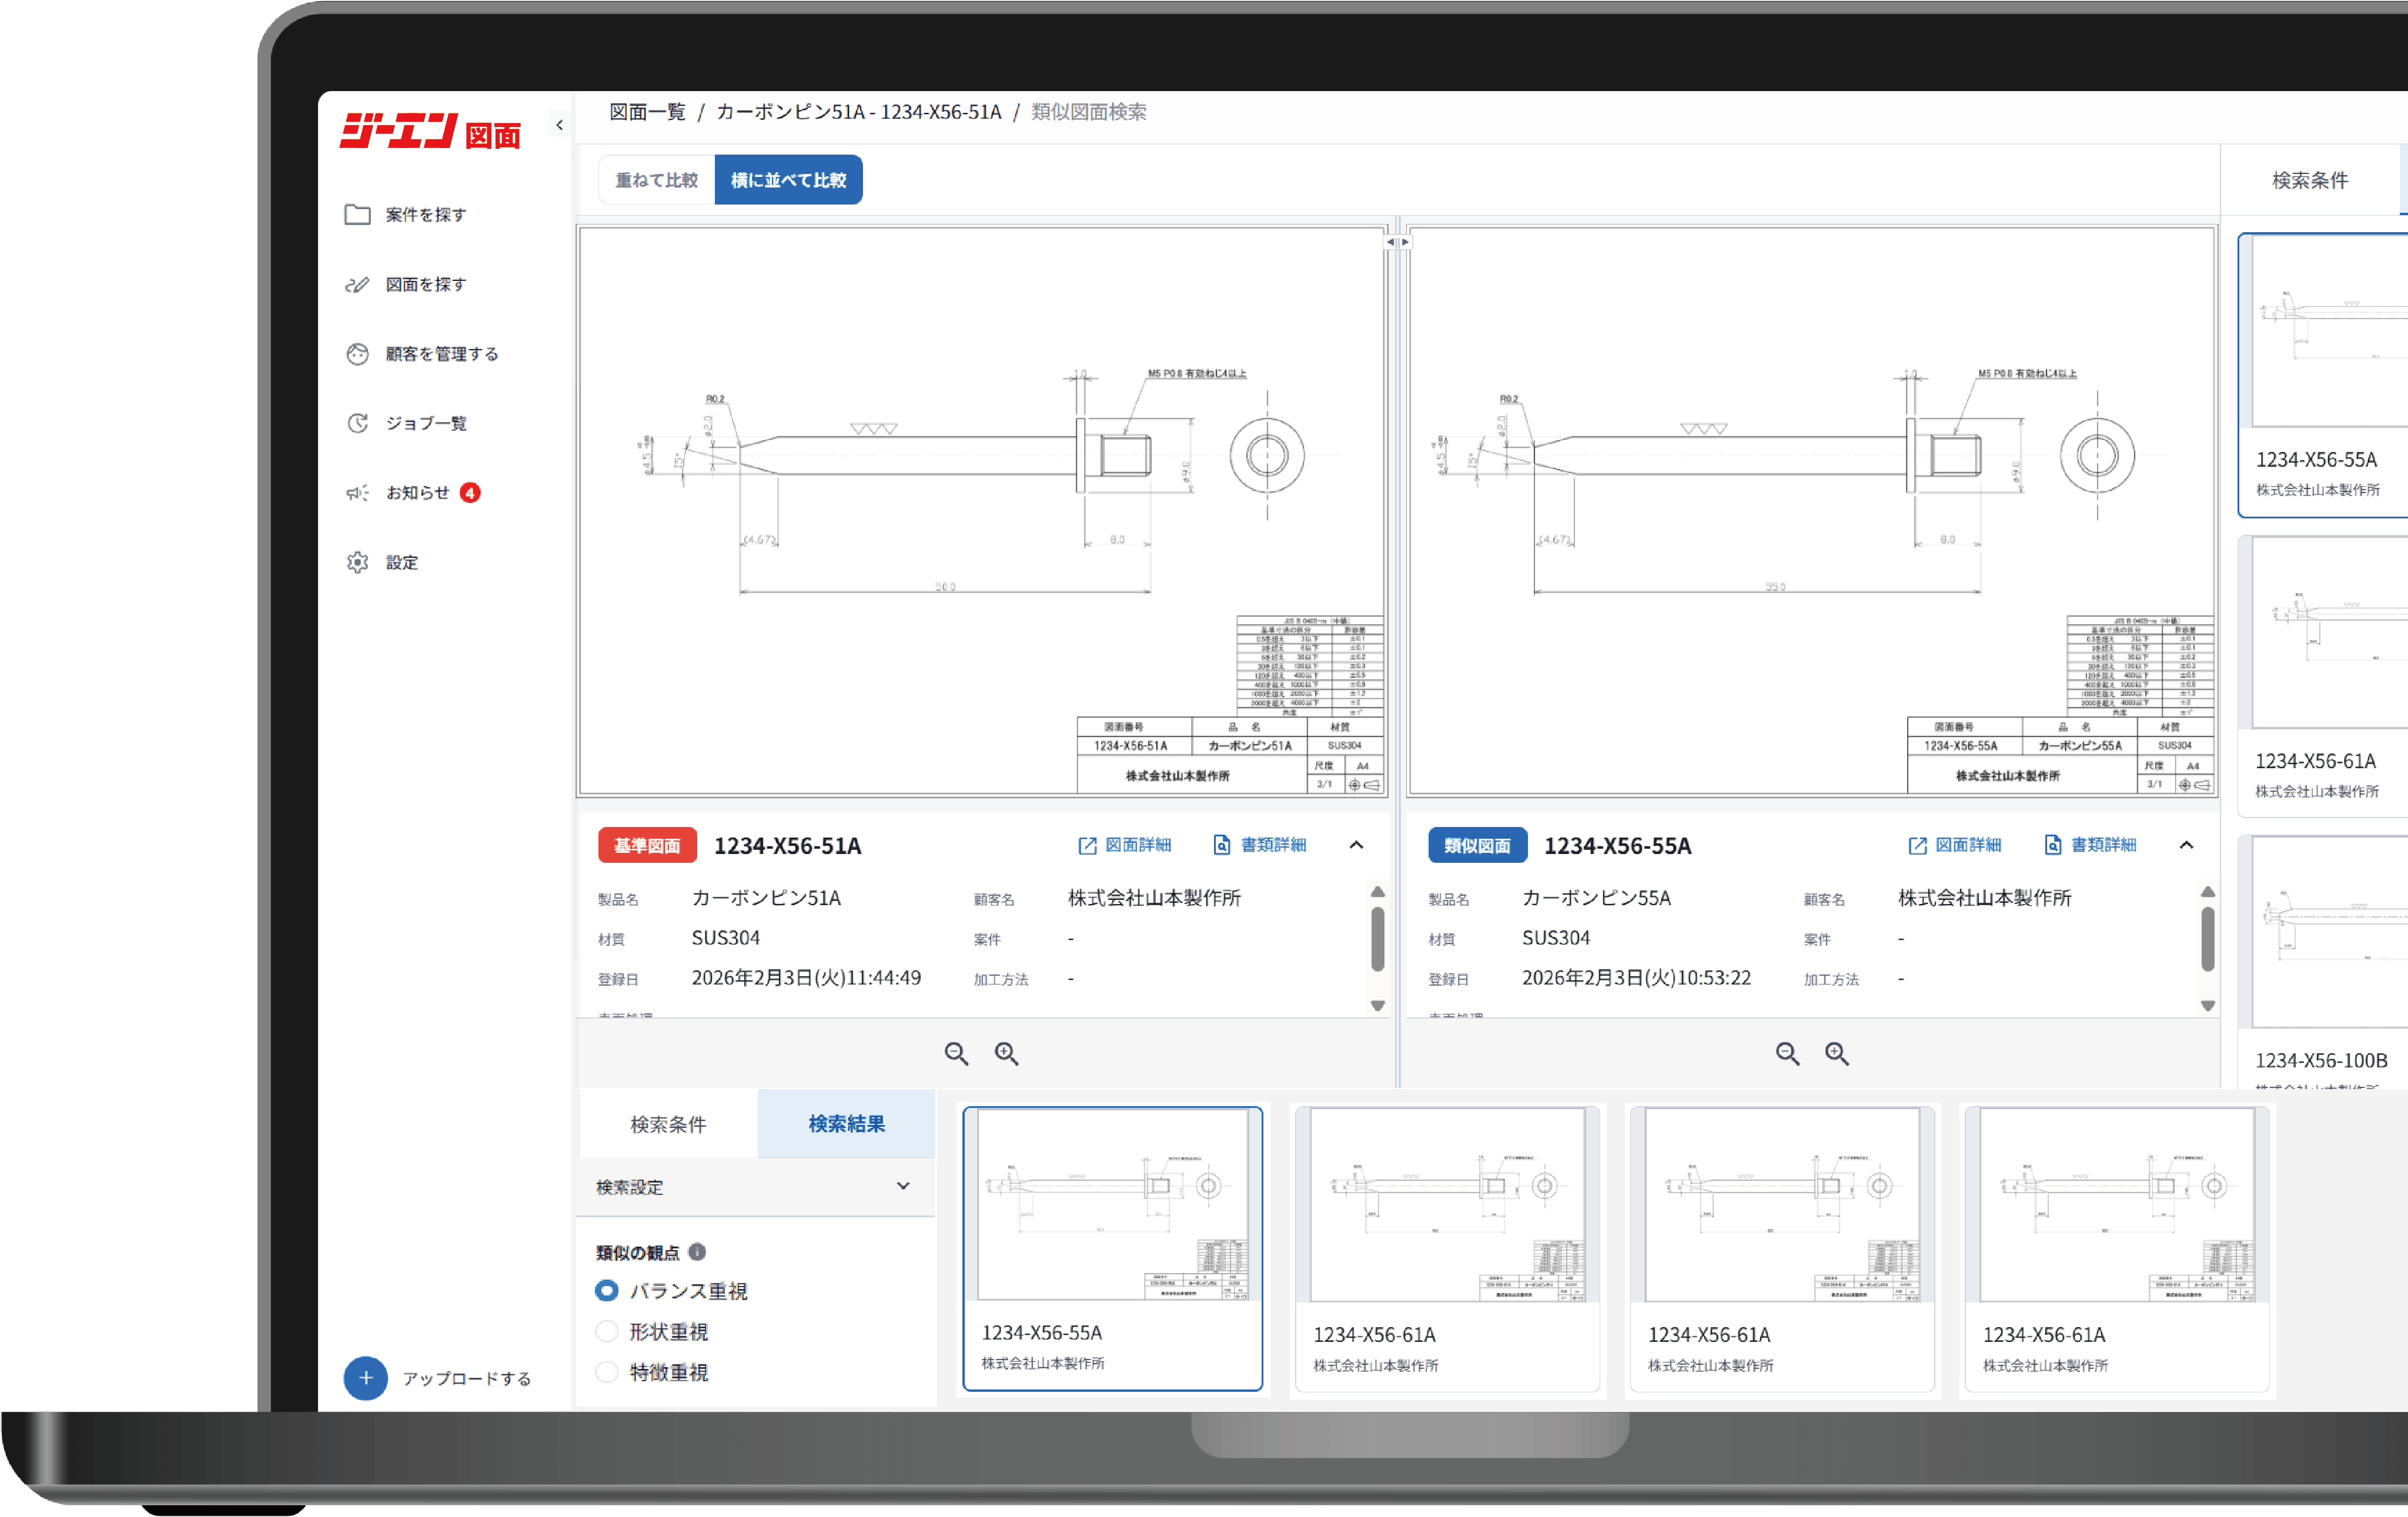
Task: Collapse details of similar drawing 1234-X56-55A
Action: click(x=2186, y=845)
